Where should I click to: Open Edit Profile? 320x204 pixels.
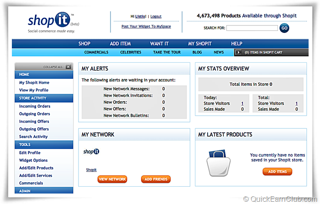coord(30,153)
